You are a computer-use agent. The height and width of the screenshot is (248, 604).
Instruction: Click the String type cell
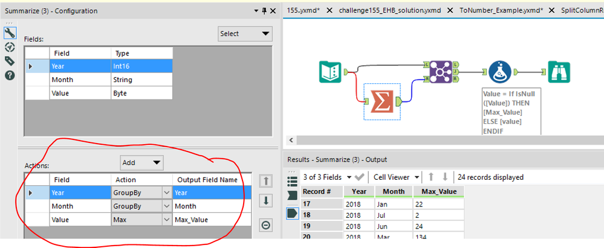[141, 80]
